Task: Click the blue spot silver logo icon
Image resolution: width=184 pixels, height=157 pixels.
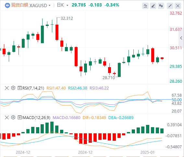Action: (7, 6)
